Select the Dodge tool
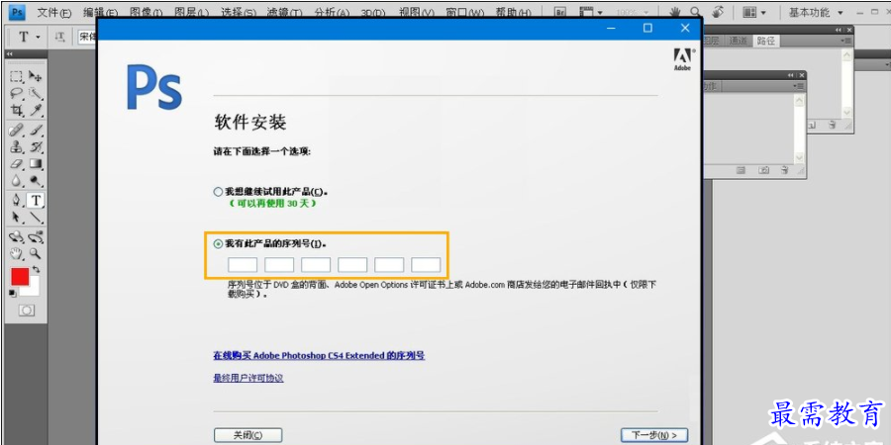Screen dimensions: 891x445 point(36,181)
